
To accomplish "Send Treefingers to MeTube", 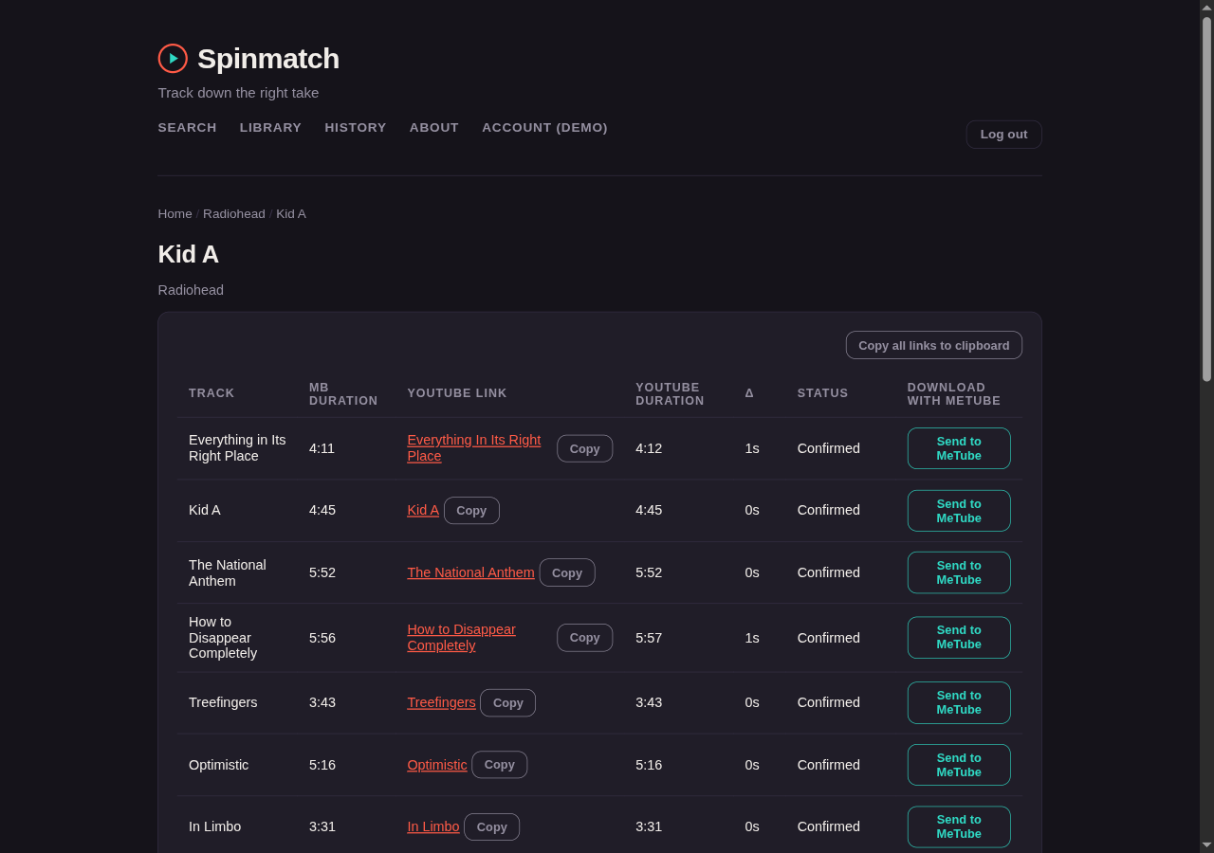I will (x=959, y=702).
